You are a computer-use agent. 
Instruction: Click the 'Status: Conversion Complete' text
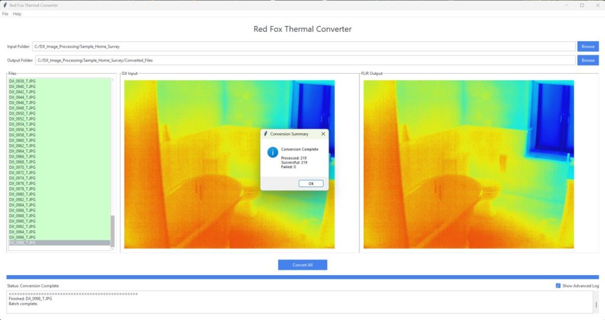(33, 286)
